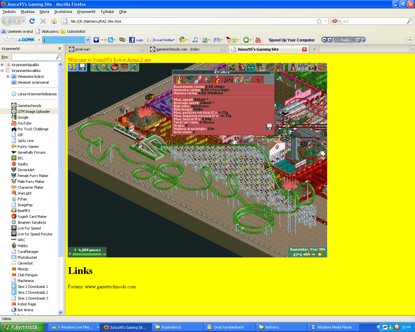Open the Kirjanmerkit menu in menu bar
The height and width of the screenshot is (332, 415).
(86, 12)
